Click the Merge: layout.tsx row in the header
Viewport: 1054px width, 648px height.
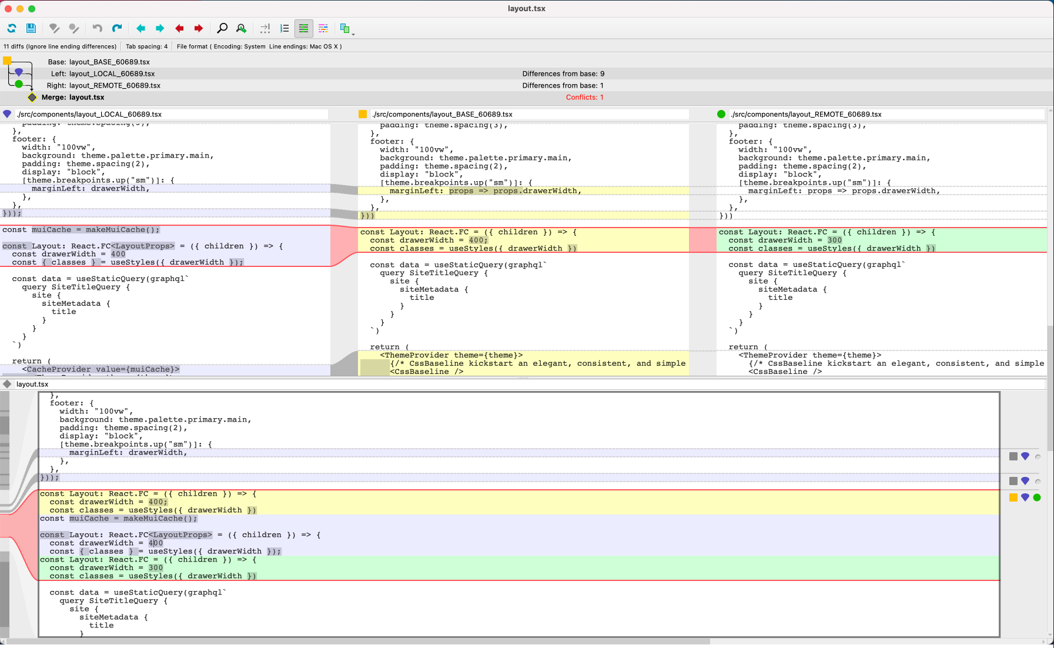click(73, 97)
